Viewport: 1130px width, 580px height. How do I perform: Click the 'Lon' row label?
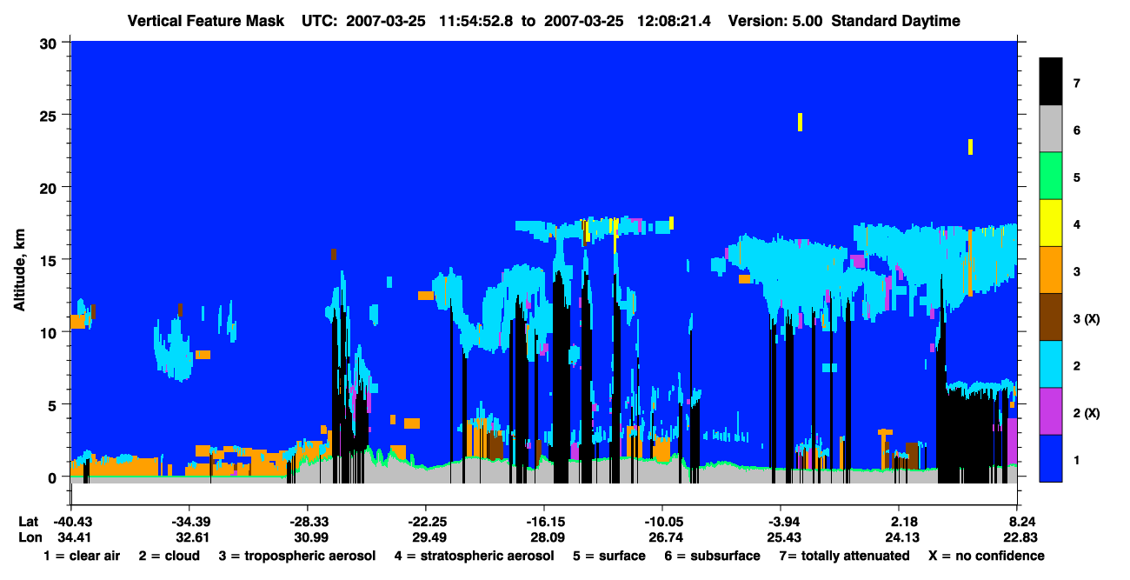[29, 537]
